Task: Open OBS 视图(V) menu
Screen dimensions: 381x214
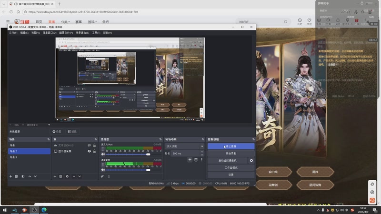Action: [x=35, y=33]
